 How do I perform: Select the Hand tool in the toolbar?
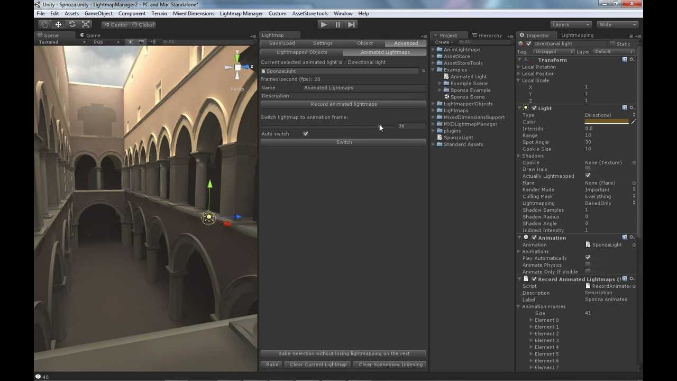[x=45, y=24]
